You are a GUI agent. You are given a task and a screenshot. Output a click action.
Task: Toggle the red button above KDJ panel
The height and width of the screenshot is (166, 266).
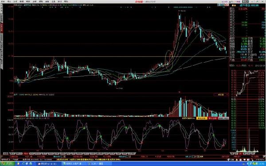(x=212, y=118)
